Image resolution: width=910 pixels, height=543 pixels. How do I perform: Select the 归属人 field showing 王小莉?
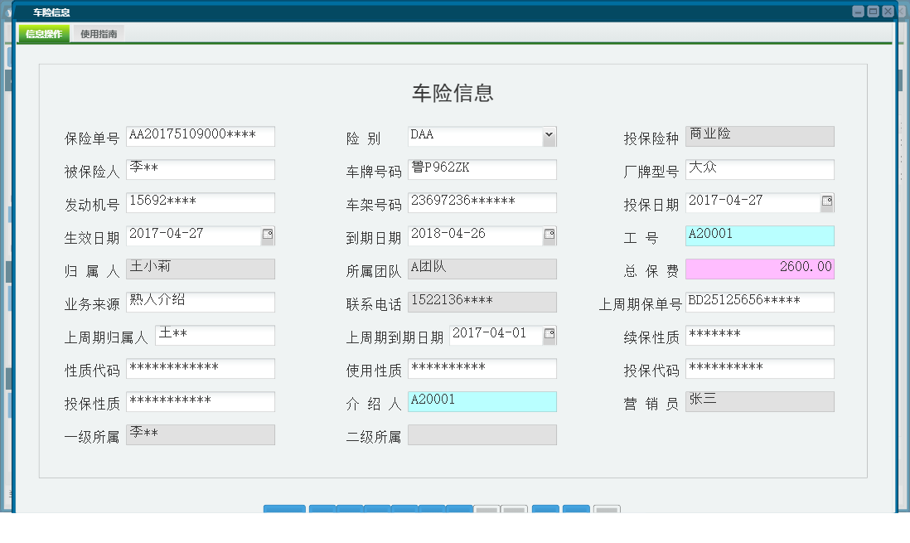(201, 269)
